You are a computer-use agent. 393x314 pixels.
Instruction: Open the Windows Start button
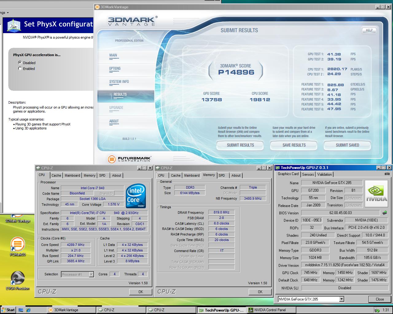tap(8, 310)
